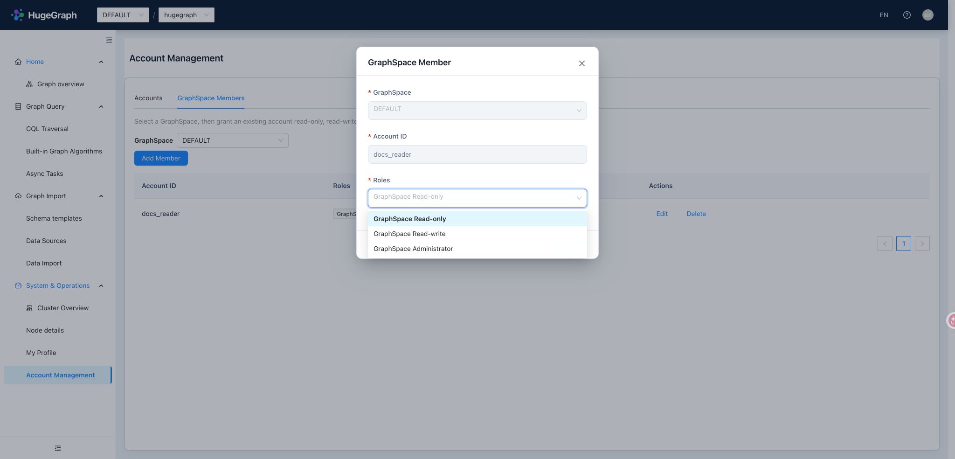Open Data Sources page
The width and height of the screenshot is (955, 459).
point(46,241)
